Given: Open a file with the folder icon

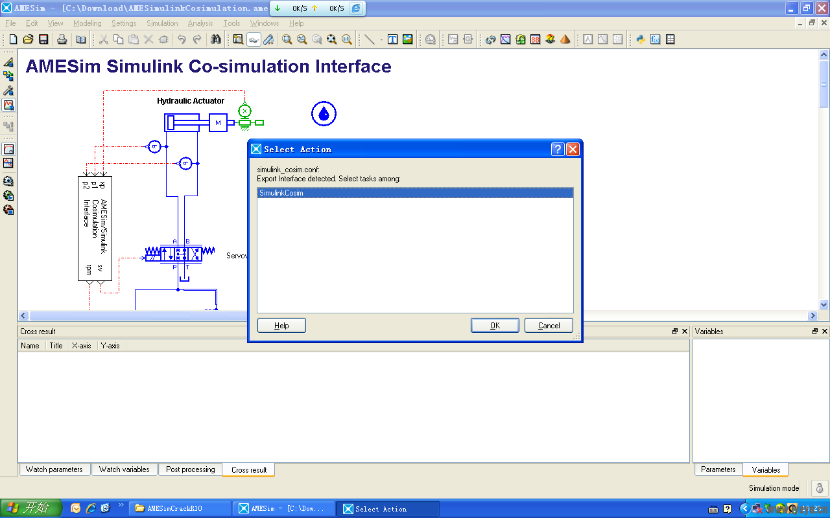Looking at the screenshot, I should coord(28,39).
